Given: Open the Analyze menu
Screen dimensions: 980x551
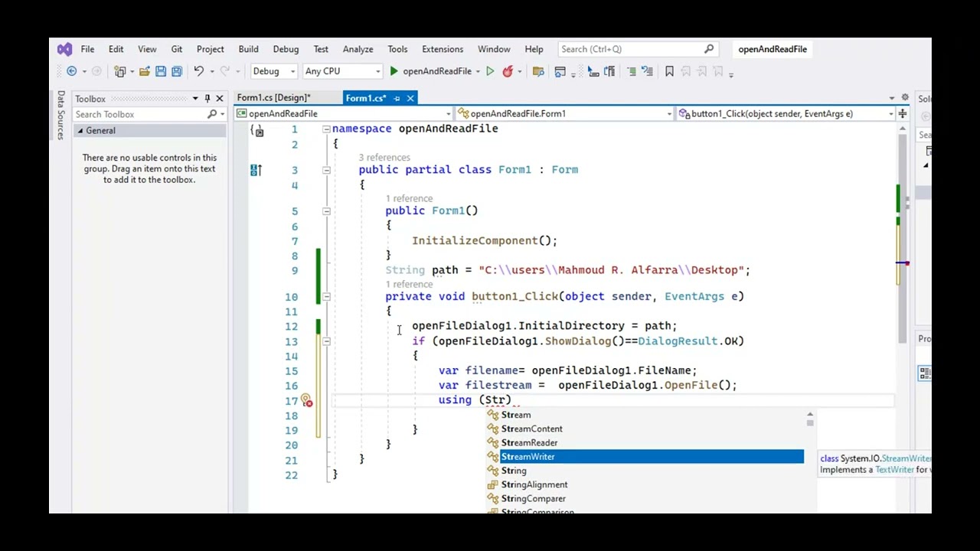Looking at the screenshot, I should coord(358,49).
